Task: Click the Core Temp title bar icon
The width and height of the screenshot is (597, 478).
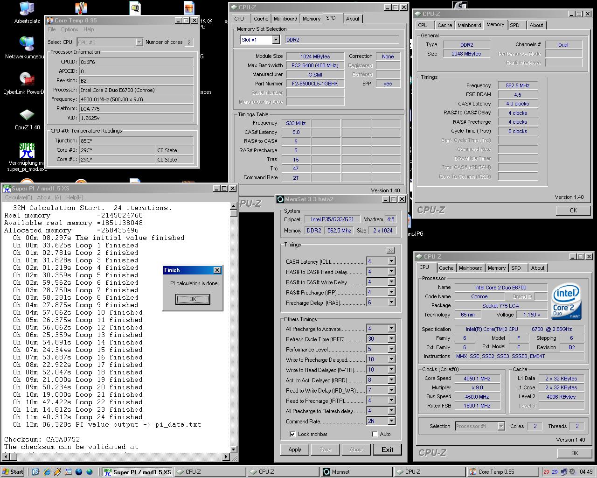Action: [49, 20]
